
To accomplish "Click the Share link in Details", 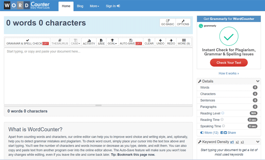I will [x=232, y=132].
